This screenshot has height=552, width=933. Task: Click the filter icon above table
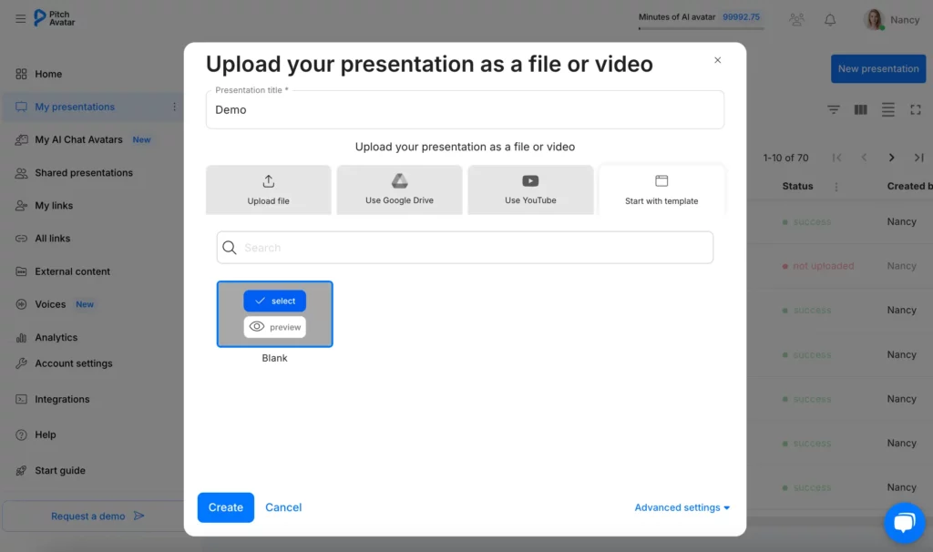(834, 109)
